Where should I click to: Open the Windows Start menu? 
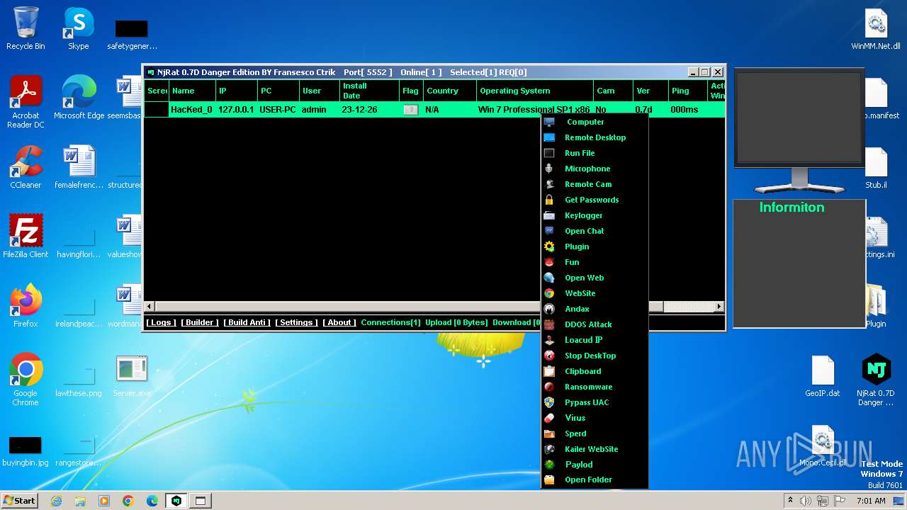click(x=20, y=500)
